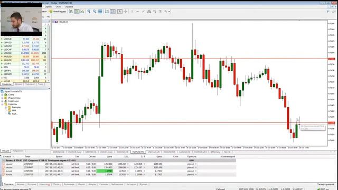
Task: Open the Справка menu
Action: tap(69, 7)
